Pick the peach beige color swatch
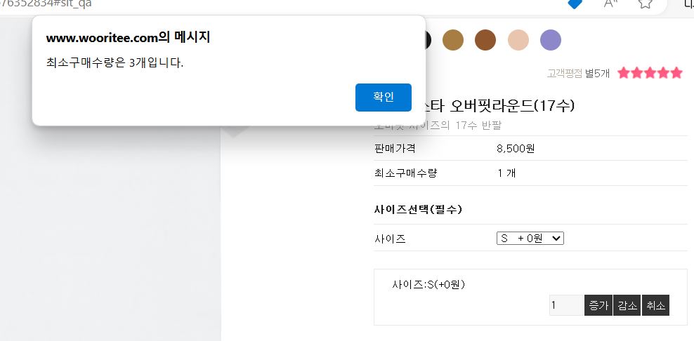 518,40
